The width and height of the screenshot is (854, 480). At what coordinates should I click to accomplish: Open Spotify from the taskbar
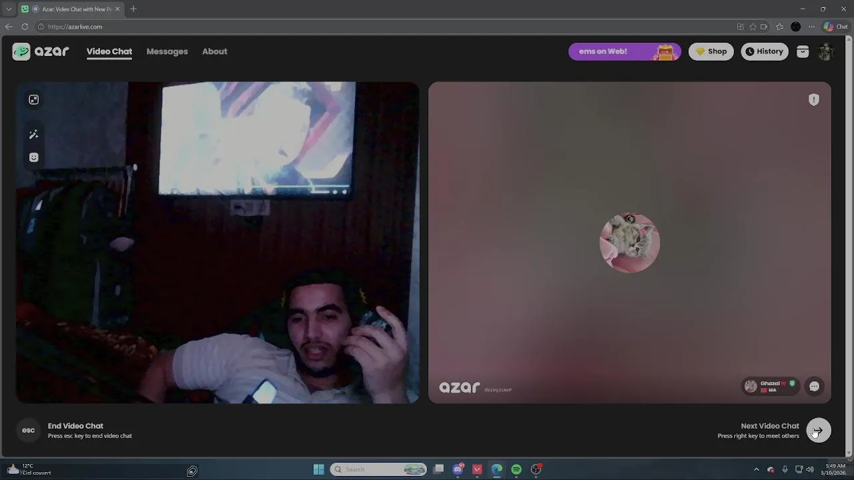click(516, 469)
